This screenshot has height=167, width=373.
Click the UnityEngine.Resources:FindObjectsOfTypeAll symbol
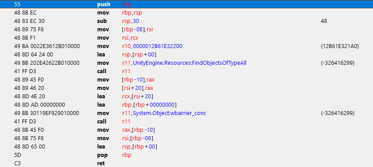pos(190,63)
